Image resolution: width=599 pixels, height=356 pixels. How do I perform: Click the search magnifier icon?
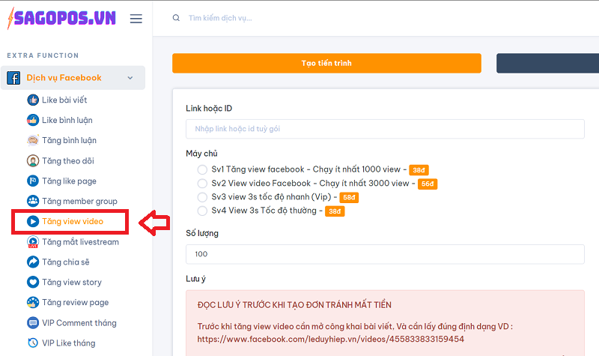coord(176,18)
